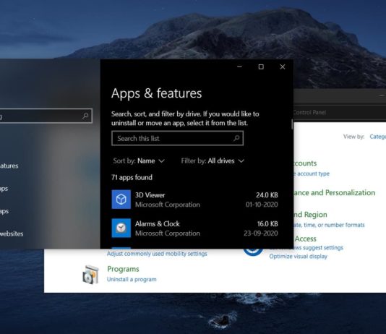Click the 71 apps found text
This screenshot has width=386, height=334.
pos(132,177)
